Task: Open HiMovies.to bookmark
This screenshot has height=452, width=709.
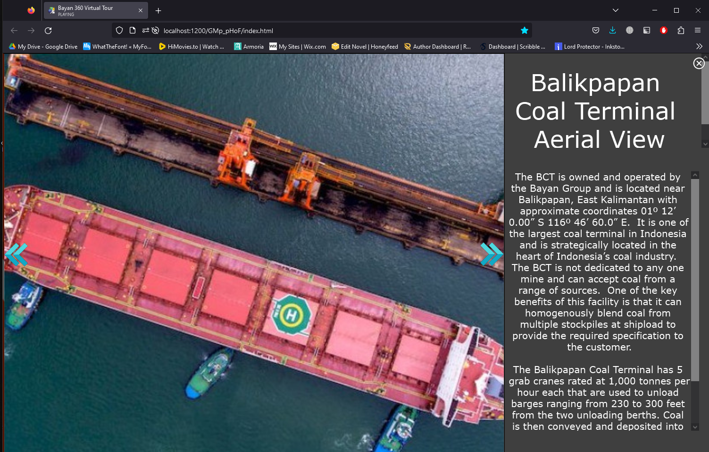Action: point(192,46)
